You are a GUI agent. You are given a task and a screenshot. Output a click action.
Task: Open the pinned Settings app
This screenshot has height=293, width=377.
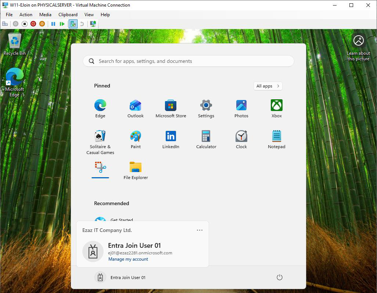pos(206,109)
